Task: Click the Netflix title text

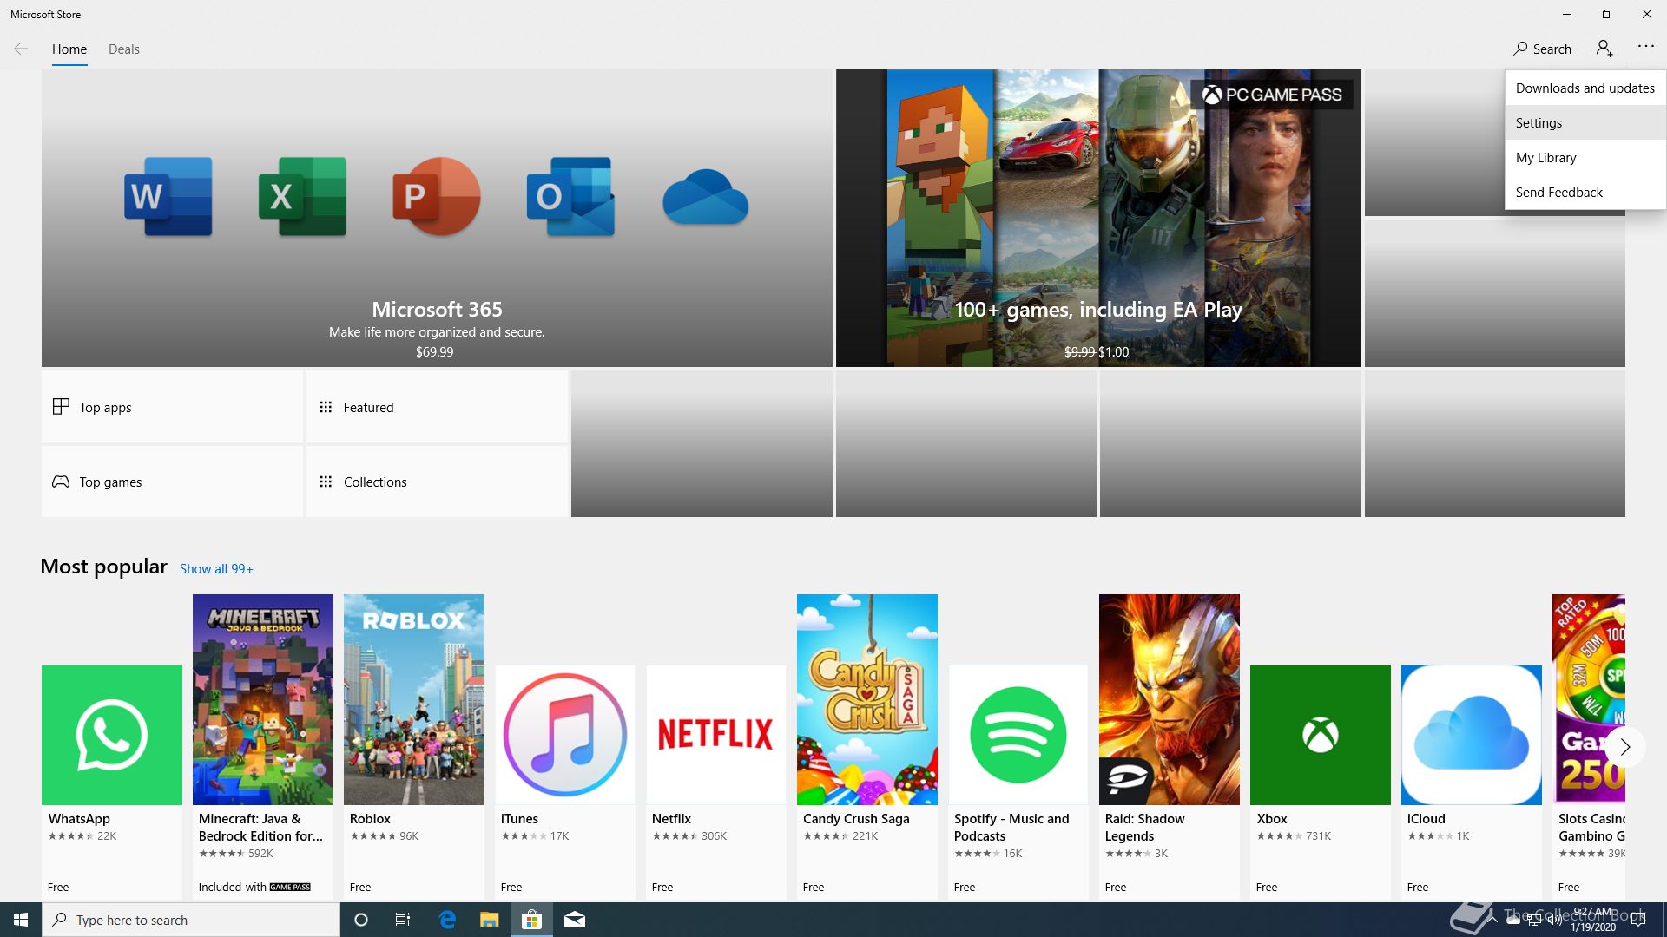Action: 671,819
